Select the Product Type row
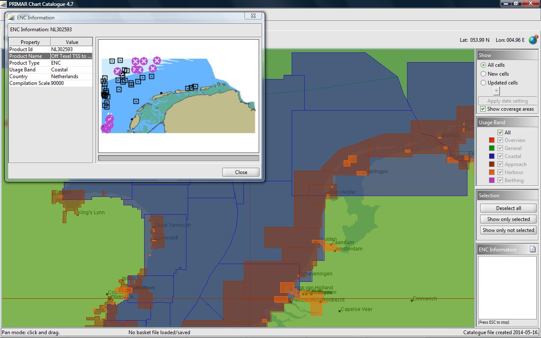The image size is (541, 338). [51, 63]
